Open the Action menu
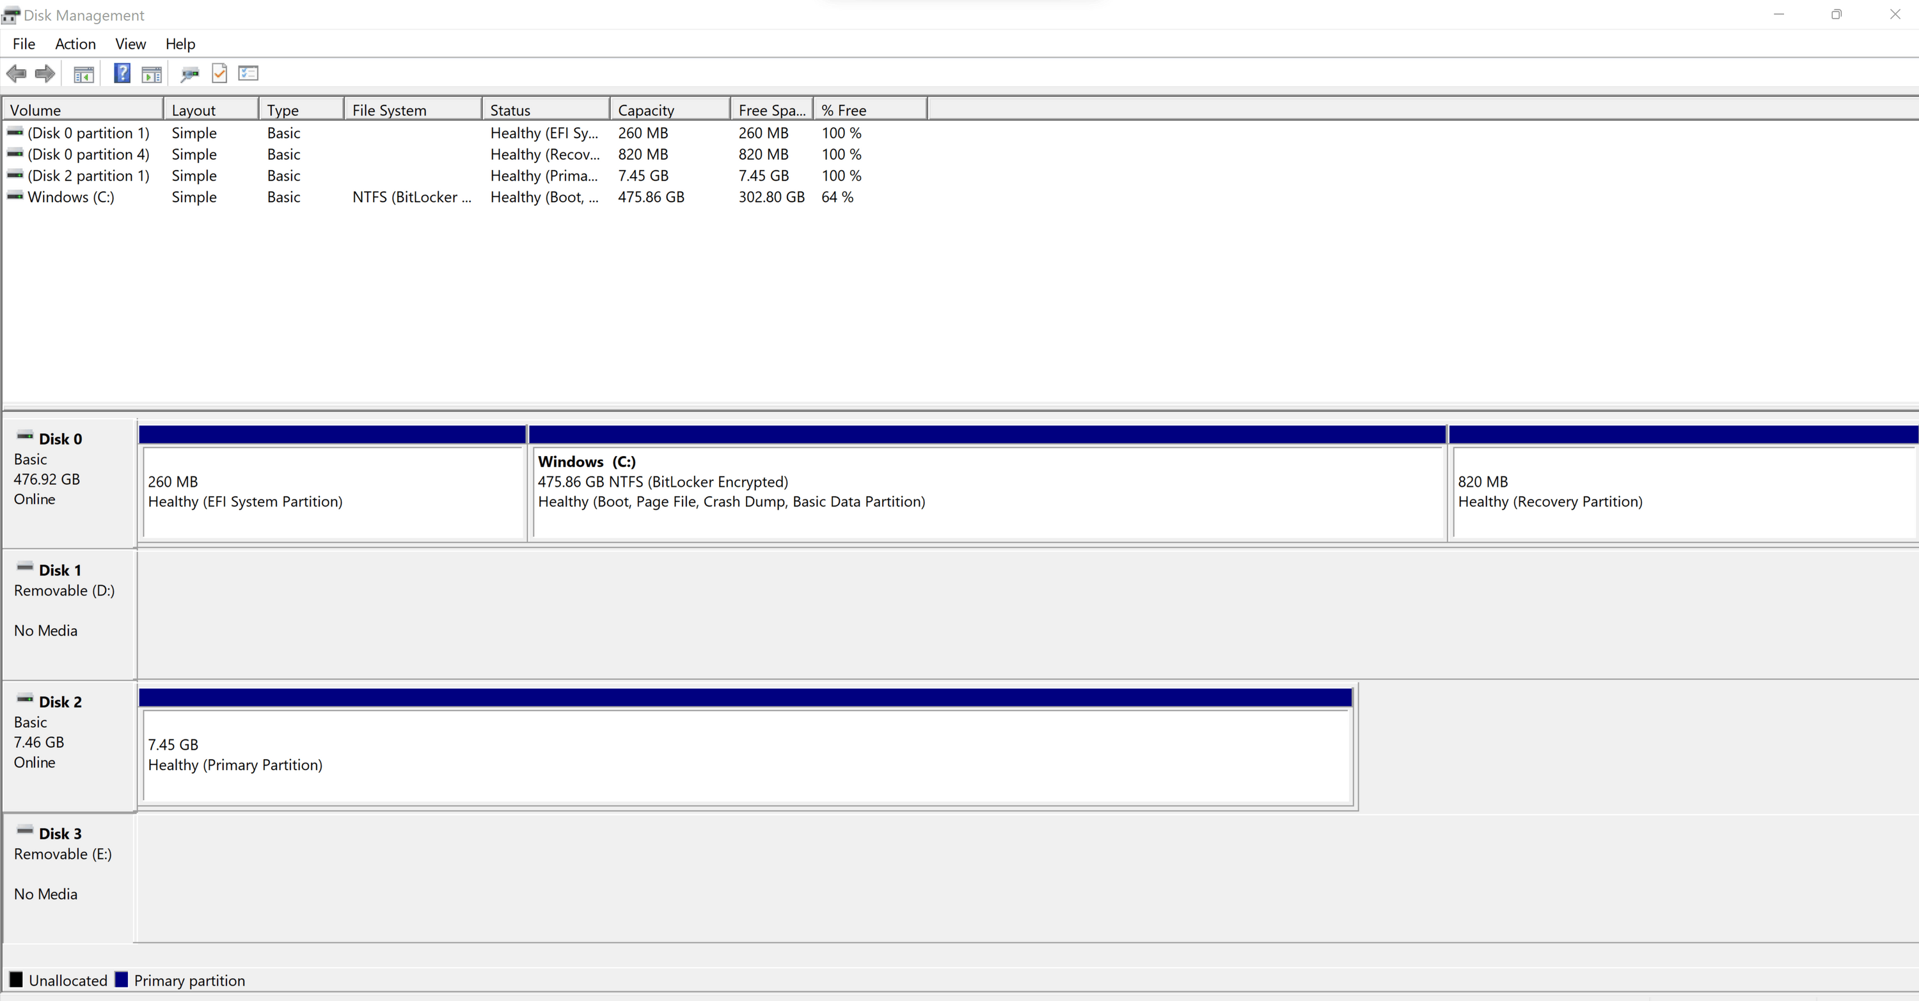 point(75,44)
